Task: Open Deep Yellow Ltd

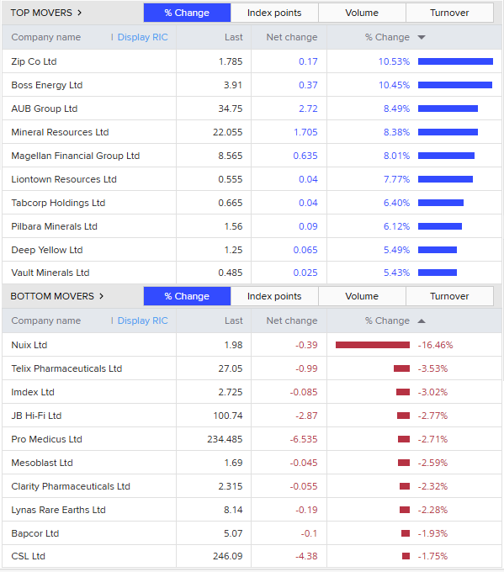Action: (x=47, y=250)
